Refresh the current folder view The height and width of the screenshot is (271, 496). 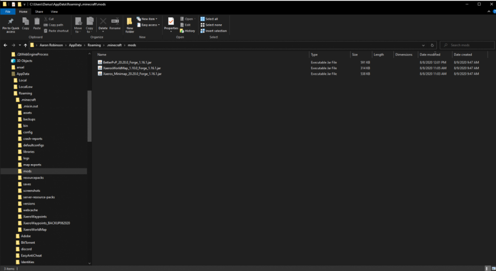click(x=433, y=45)
